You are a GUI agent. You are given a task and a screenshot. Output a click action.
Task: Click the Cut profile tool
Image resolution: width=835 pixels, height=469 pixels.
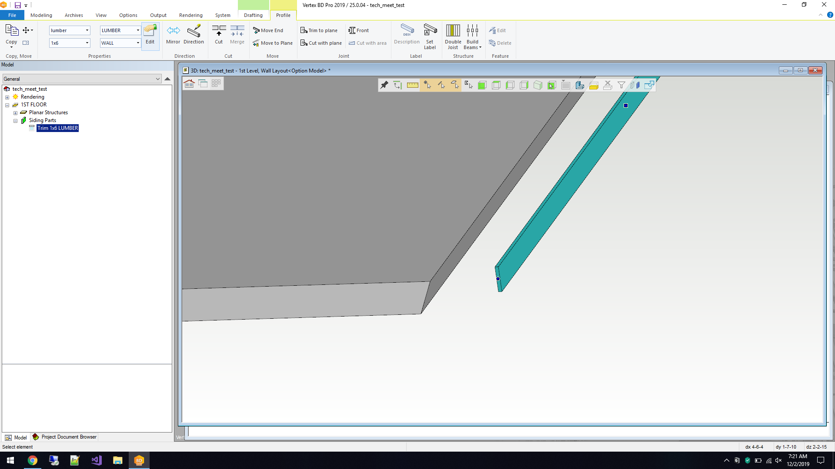tap(219, 34)
